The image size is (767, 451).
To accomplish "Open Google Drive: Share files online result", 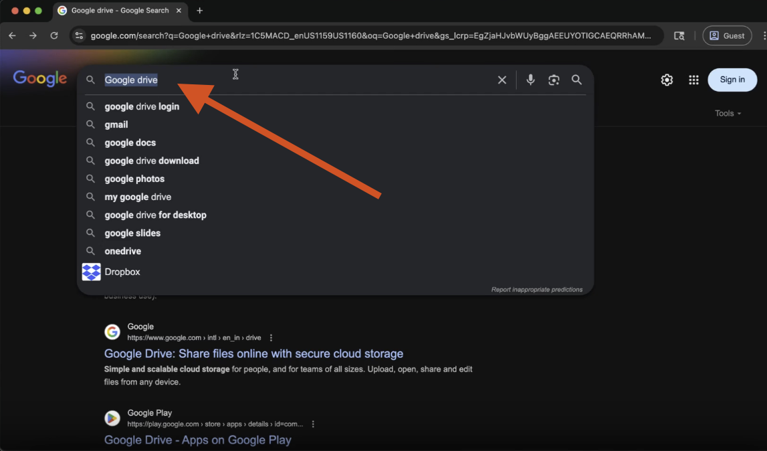I will pyautogui.click(x=253, y=353).
